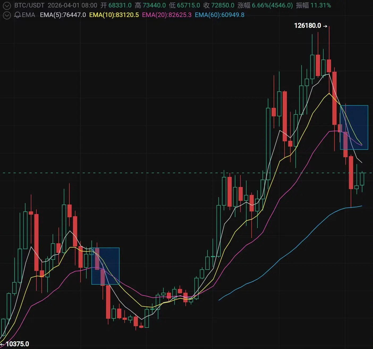
Task: Click the pink EMA(20) value label
Action: [x=167, y=15]
